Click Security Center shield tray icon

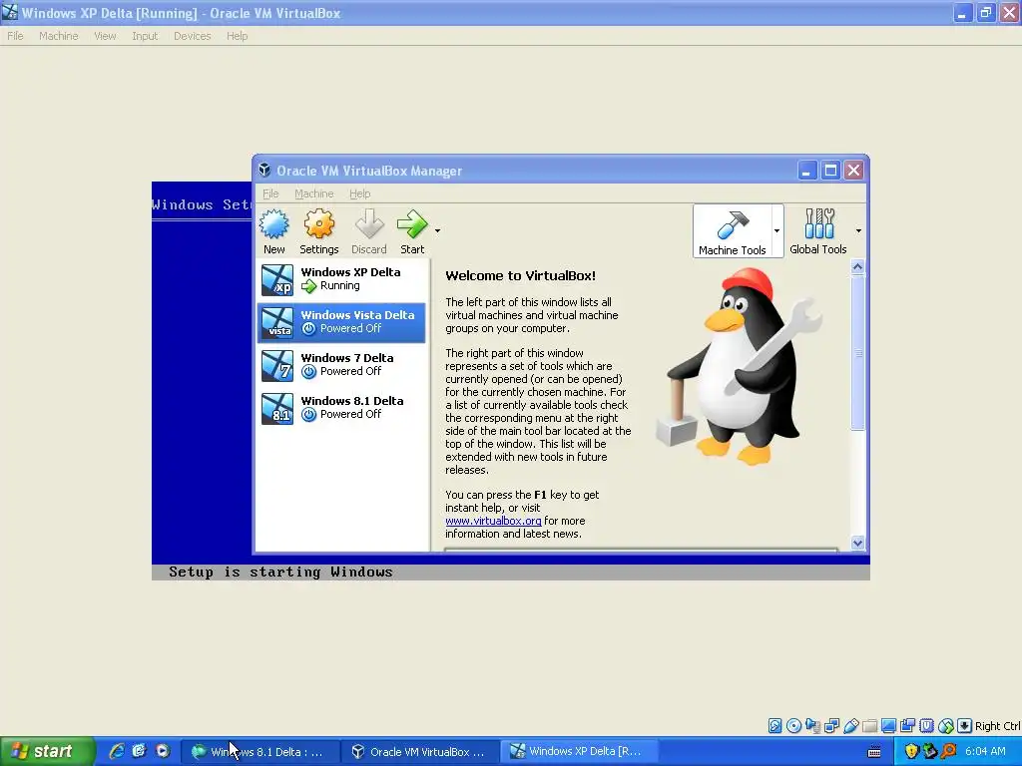(911, 752)
